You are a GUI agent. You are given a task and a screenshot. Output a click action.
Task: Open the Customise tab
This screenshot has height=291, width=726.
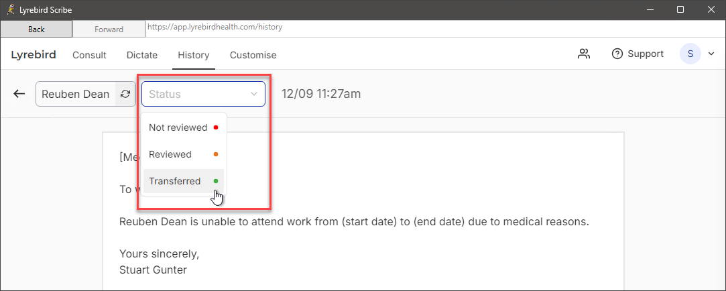coord(253,55)
